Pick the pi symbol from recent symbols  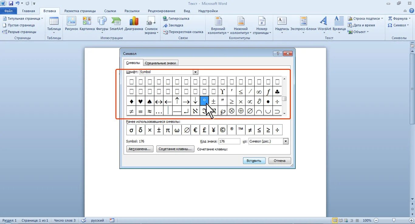[168, 130]
